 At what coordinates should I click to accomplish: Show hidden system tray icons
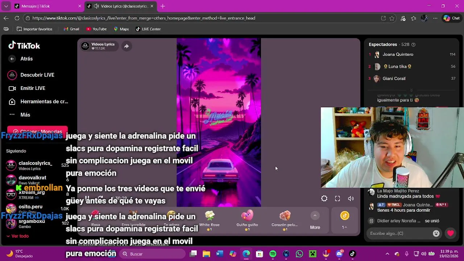(387, 254)
